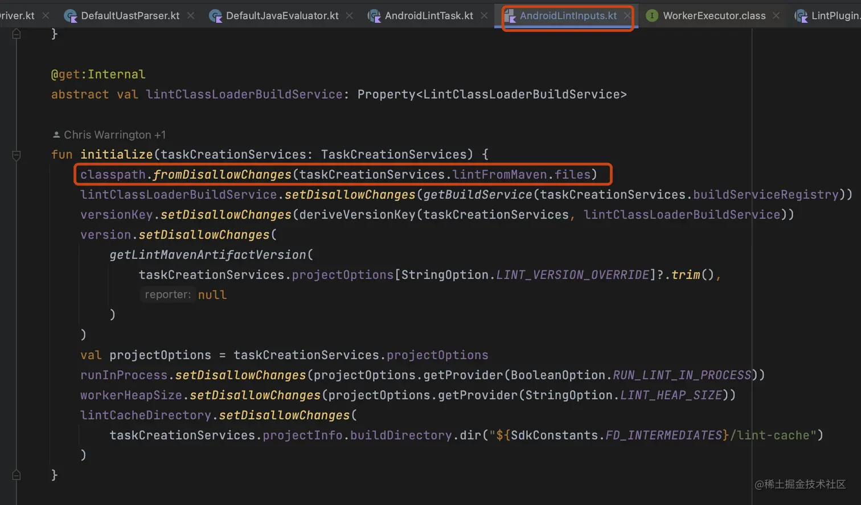Screen dimensions: 861x505
Task: Switch to the DefaultUastParser.kt tab
Action: click(130, 16)
